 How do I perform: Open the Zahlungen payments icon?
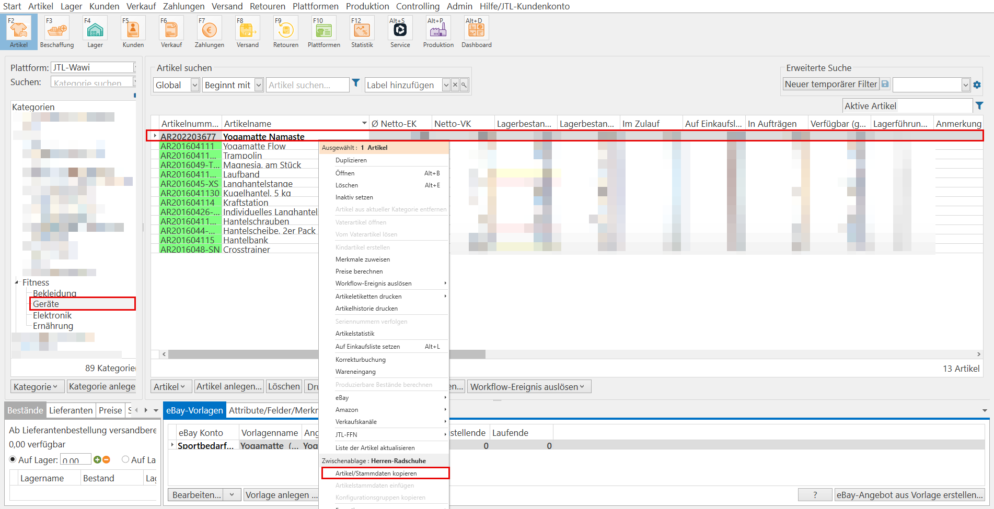click(209, 31)
